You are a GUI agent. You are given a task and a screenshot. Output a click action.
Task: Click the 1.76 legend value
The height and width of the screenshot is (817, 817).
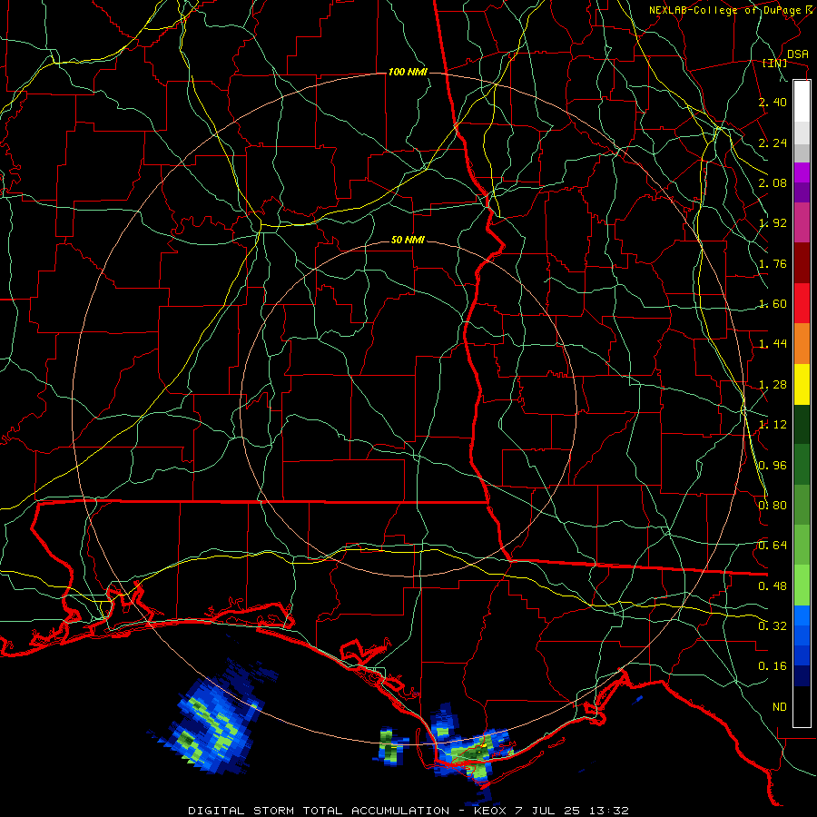point(773,263)
